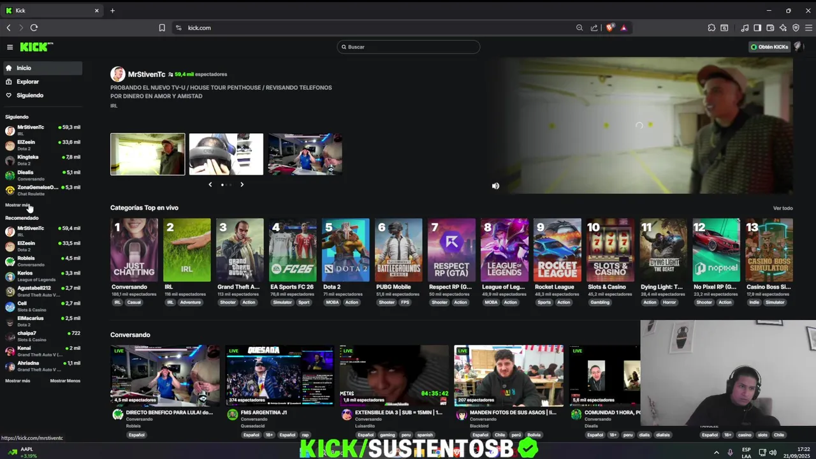Open the League of Legends category card
This screenshot has width=816, height=459.
coord(504,250)
